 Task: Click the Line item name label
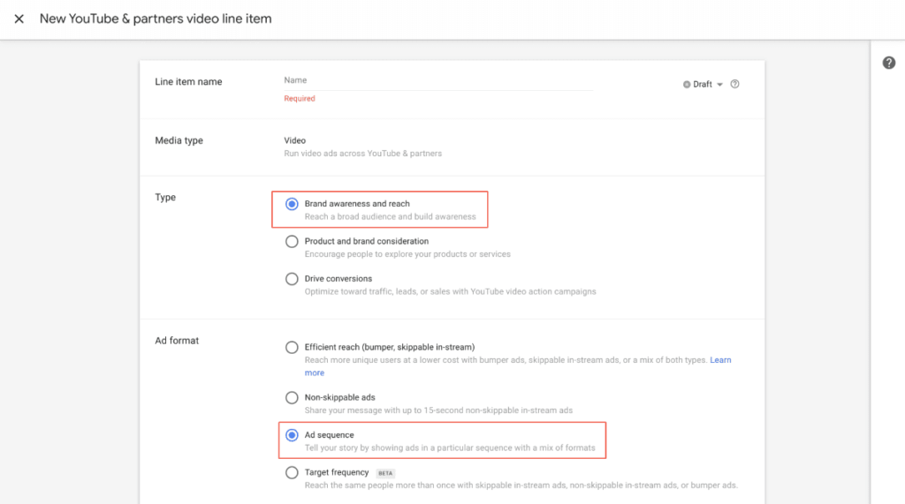[188, 82]
